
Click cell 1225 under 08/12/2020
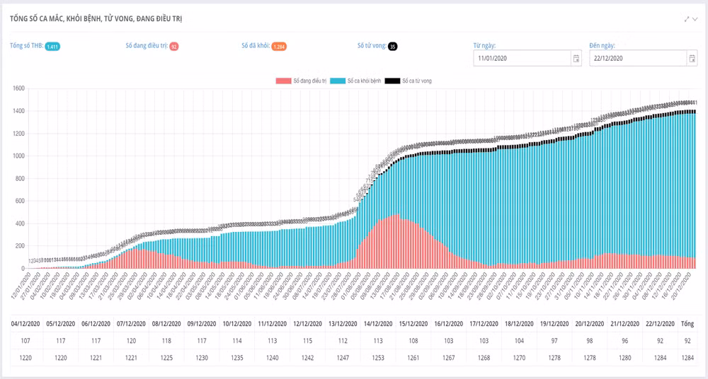(x=166, y=358)
